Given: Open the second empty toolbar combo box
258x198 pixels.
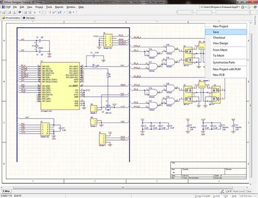Looking at the screenshot, I should tap(204, 13).
